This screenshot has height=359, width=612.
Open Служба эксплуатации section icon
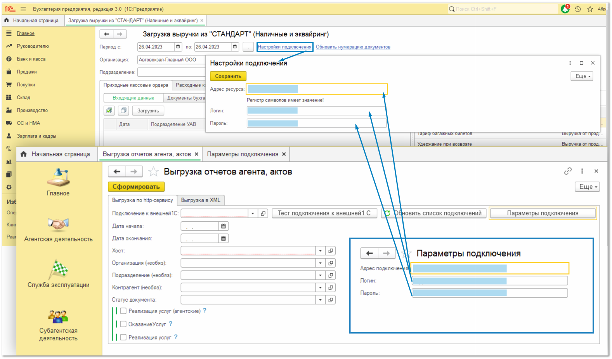tap(58, 269)
